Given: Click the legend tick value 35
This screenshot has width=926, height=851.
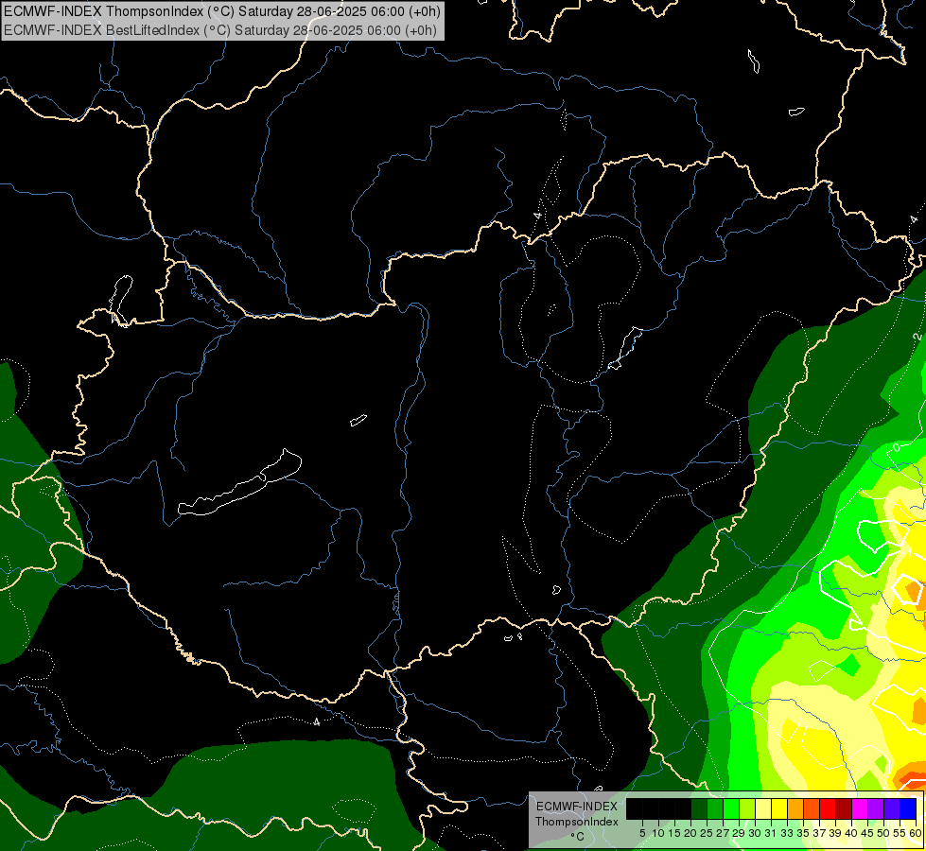Looking at the screenshot, I should 803,833.
